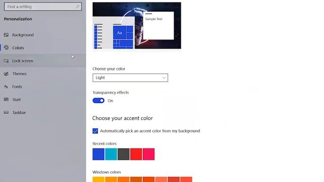324x182 pixels.
Task: Open the Choose your color dropdown
Action: (130, 77)
